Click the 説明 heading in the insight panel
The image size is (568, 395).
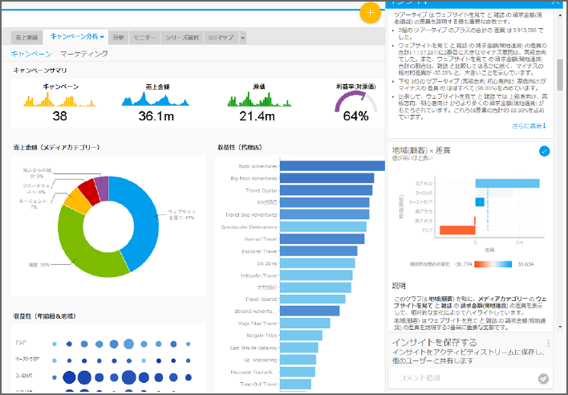pyautogui.click(x=399, y=286)
